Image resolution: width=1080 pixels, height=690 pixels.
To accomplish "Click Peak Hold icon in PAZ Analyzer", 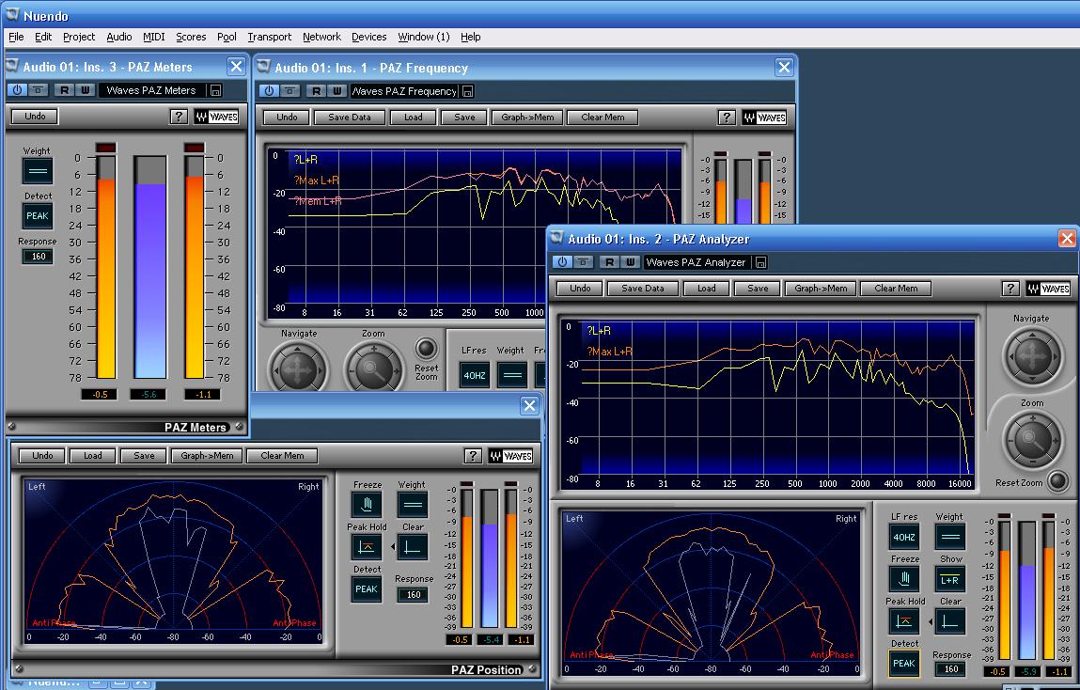I will (904, 621).
